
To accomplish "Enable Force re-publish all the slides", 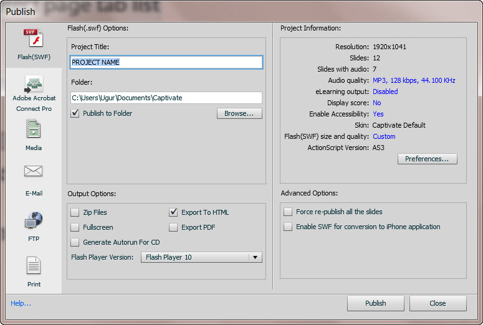I will click(x=288, y=212).
